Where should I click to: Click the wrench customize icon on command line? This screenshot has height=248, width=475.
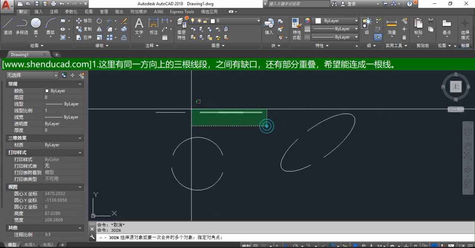(92, 237)
